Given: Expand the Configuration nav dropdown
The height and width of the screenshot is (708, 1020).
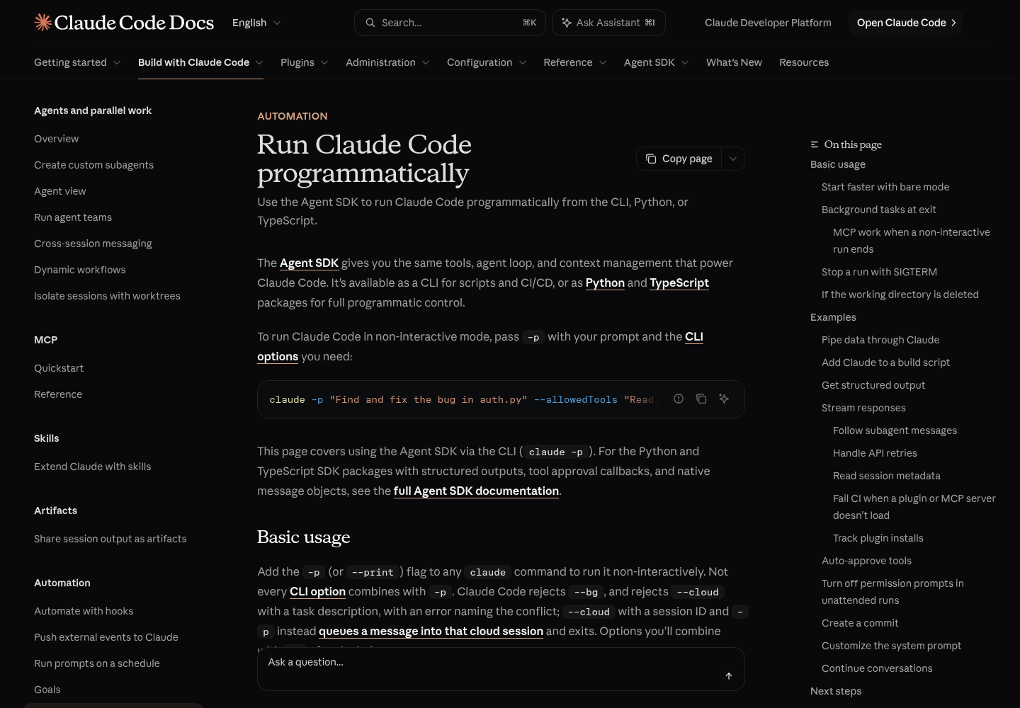Looking at the screenshot, I should [x=487, y=62].
